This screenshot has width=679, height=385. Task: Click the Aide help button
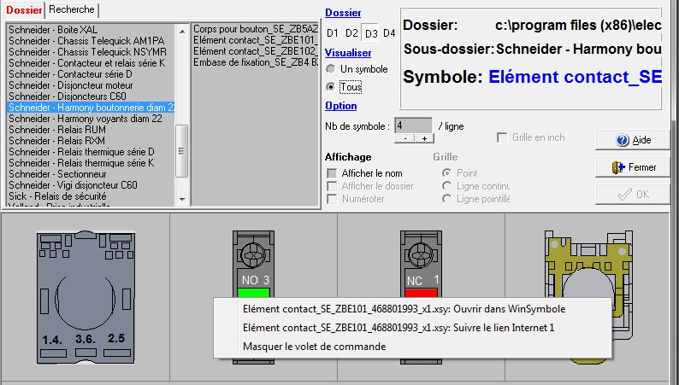coord(632,140)
